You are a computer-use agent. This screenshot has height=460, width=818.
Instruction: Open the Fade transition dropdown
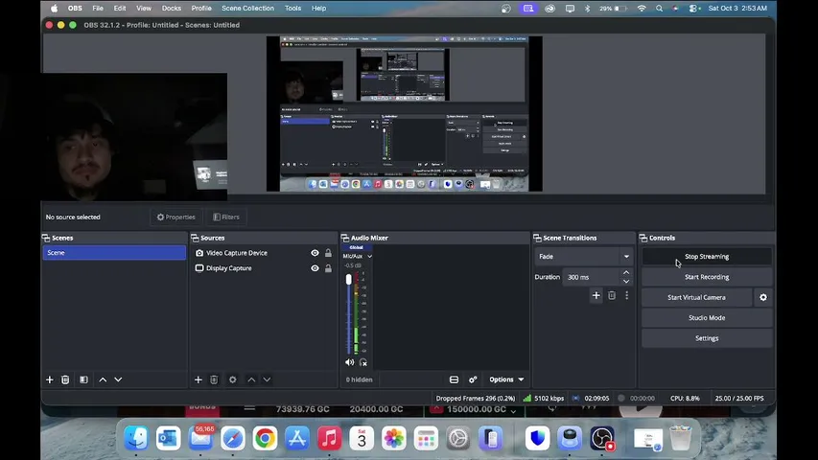pyautogui.click(x=583, y=257)
